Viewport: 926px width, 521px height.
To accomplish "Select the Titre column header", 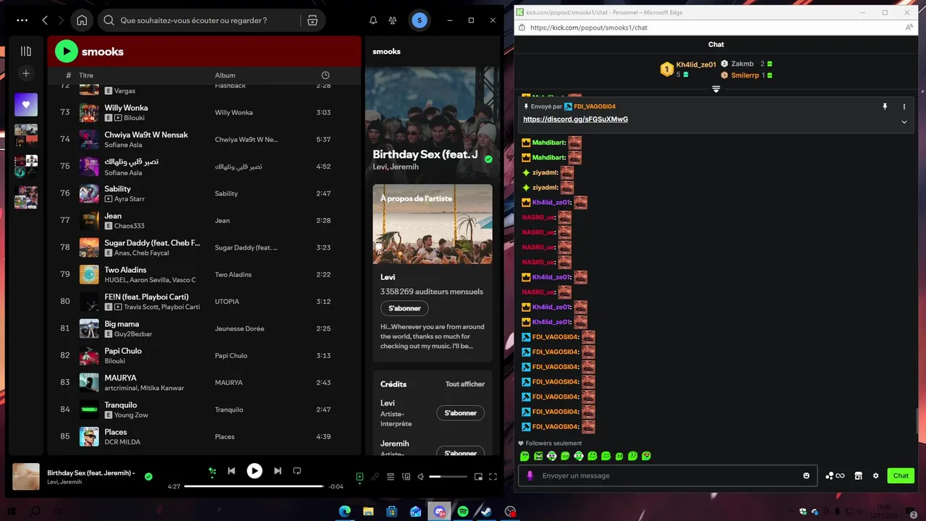I will (86, 75).
